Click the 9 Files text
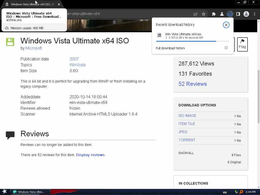Viewport: 260px width, 195px height. [x=236, y=155]
